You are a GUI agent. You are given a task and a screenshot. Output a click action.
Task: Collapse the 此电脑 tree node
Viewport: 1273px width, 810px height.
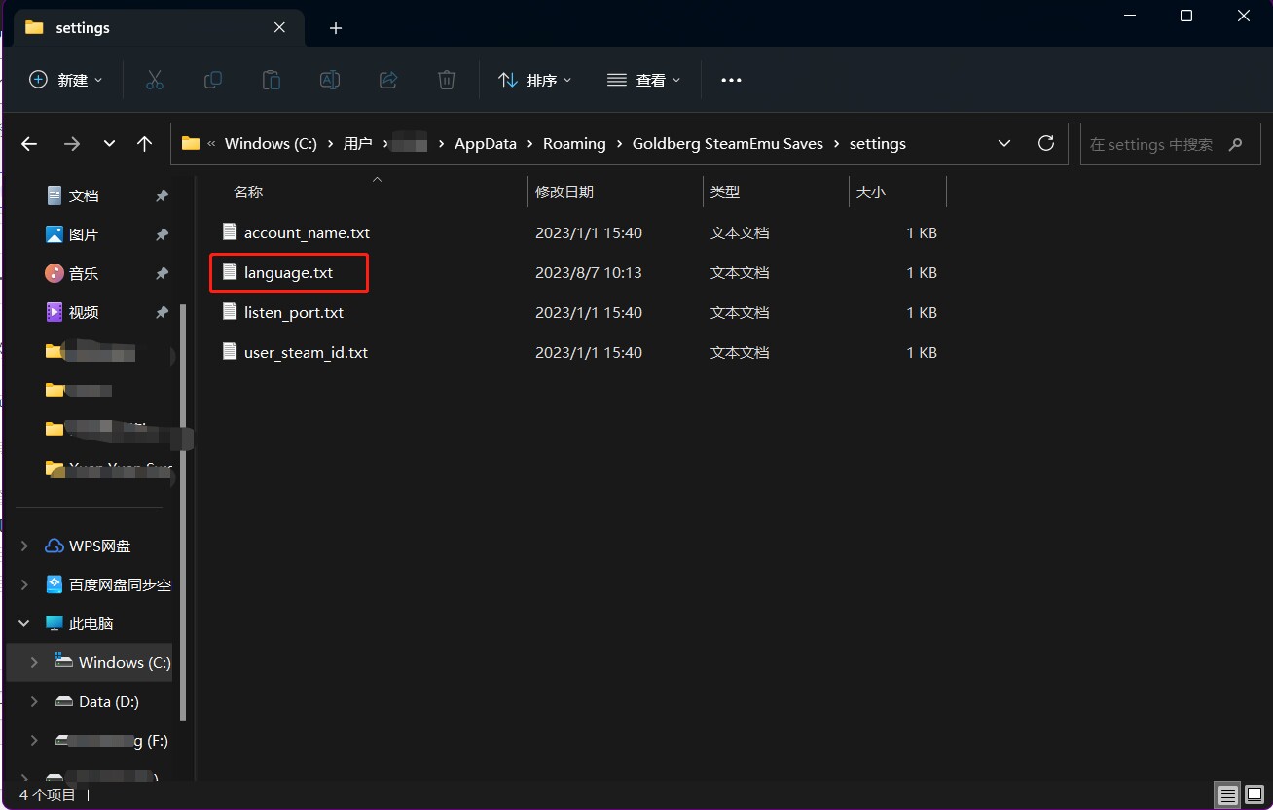coord(24,623)
